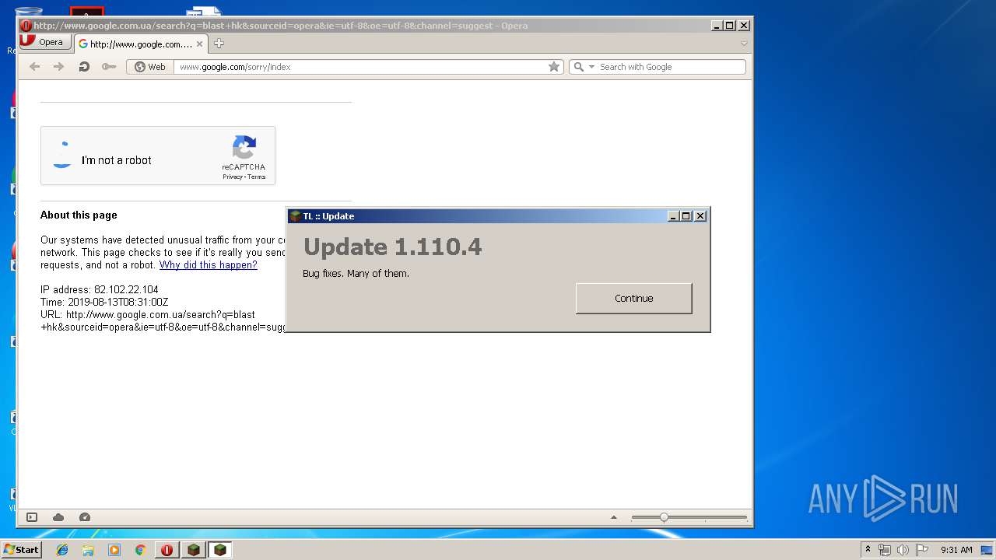Minimize the Opera window
The width and height of the screenshot is (996, 560).
(x=717, y=26)
